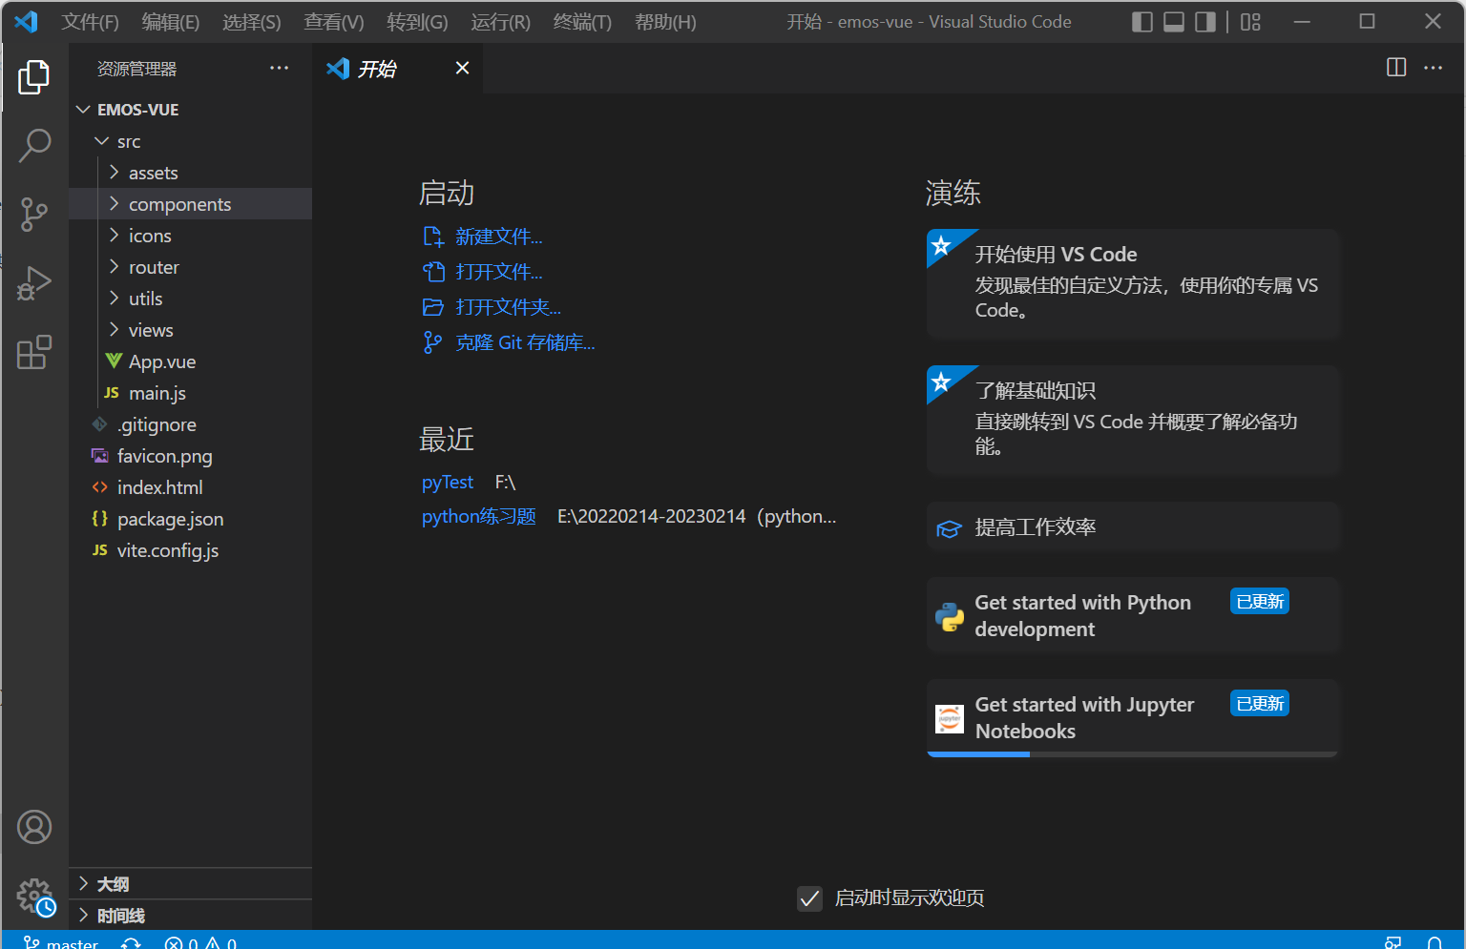Open the 运行(R) menu
The image size is (1466, 949).
tap(501, 22)
